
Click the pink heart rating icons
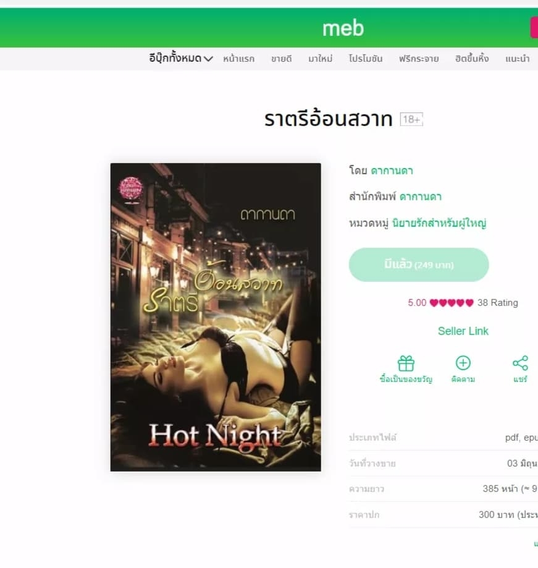[452, 303]
